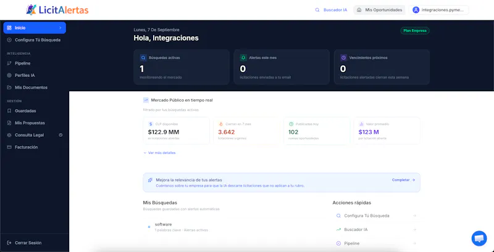Click the bar chart icon in Valor promedio card
The width and height of the screenshot is (494, 252).
click(x=361, y=124)
